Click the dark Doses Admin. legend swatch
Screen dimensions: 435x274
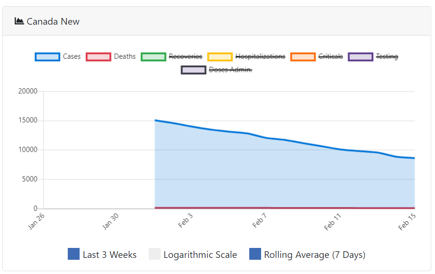[193, 70]
